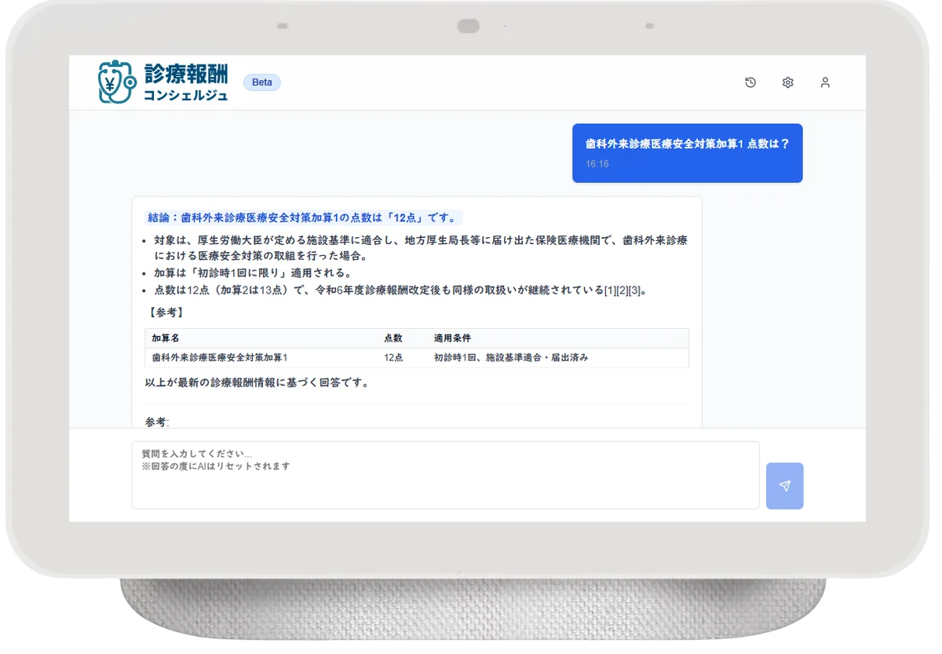This screenshot has width=942, height=654.
Task: Open citation reference [2]
Action: 623,290
